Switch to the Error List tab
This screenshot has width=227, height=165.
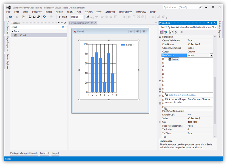pyautogui.click(x=45, y=153)
